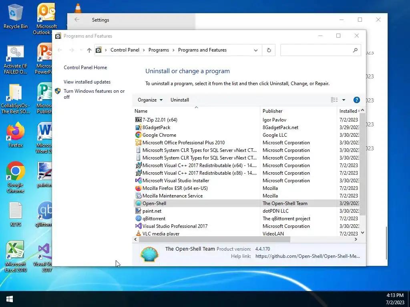Click the 8GadgetPack program icon
The width and height of the screenshot is (410, 307).
(x=138, y=128)
